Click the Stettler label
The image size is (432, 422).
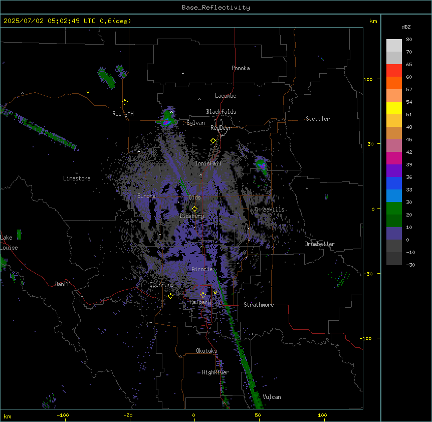[x=318, y=119]
